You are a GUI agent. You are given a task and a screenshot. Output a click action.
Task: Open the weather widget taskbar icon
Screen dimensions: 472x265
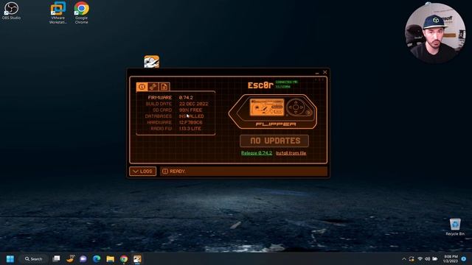[71, 258]
